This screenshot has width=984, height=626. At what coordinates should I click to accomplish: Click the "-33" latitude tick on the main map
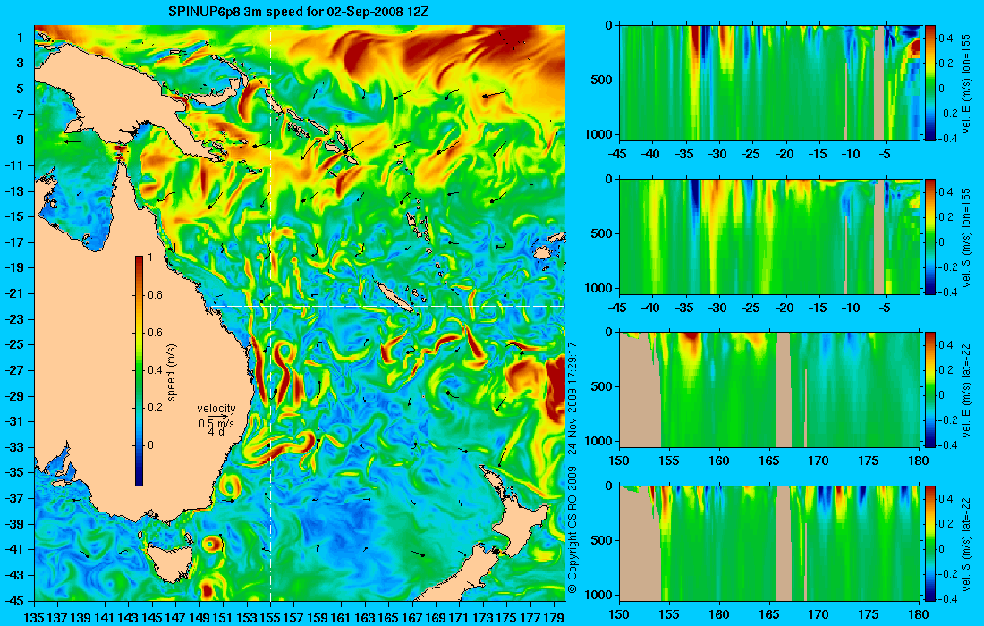pyautogui.click(x=15, y=446)
